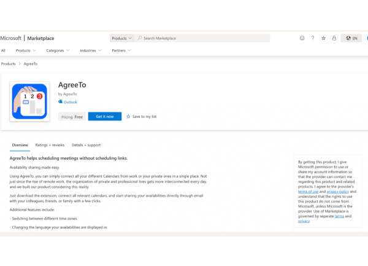This screenshot has height=266, width=368.
Task: Click the Marketplace header title
Action: click(x=40, y=38)
